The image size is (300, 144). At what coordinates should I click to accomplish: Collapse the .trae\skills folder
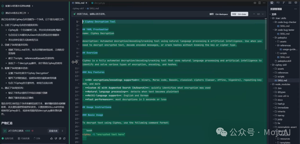pyautogui.click(x=271, y=18)
